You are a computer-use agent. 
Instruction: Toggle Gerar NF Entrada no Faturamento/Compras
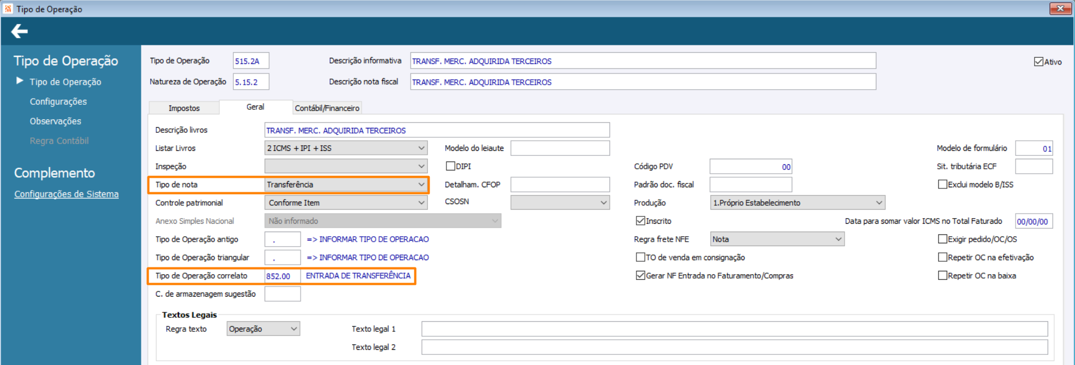coord(640,275)
